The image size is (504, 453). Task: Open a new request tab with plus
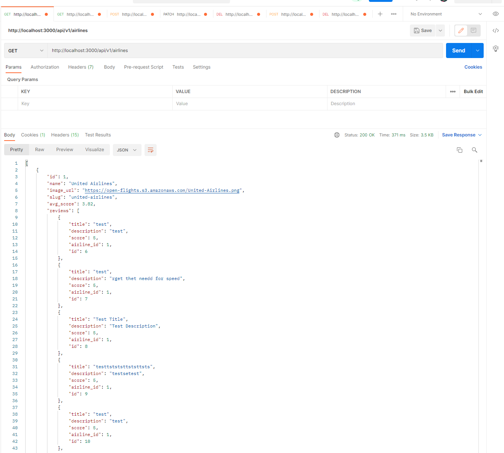pos(380,14)
